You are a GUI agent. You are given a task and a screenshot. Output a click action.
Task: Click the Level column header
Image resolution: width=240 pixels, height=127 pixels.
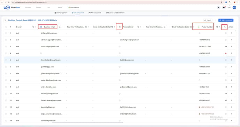point(18,27)
